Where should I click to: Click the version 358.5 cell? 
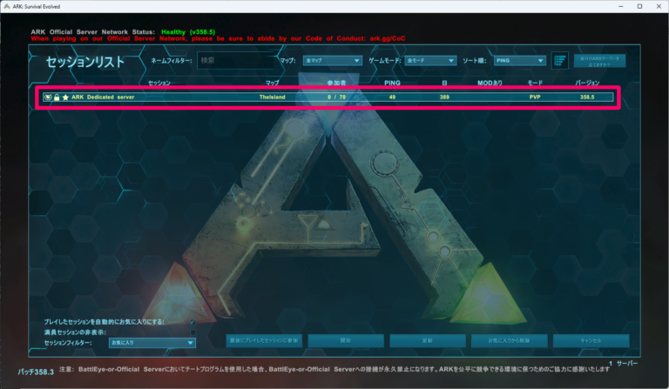587,97
